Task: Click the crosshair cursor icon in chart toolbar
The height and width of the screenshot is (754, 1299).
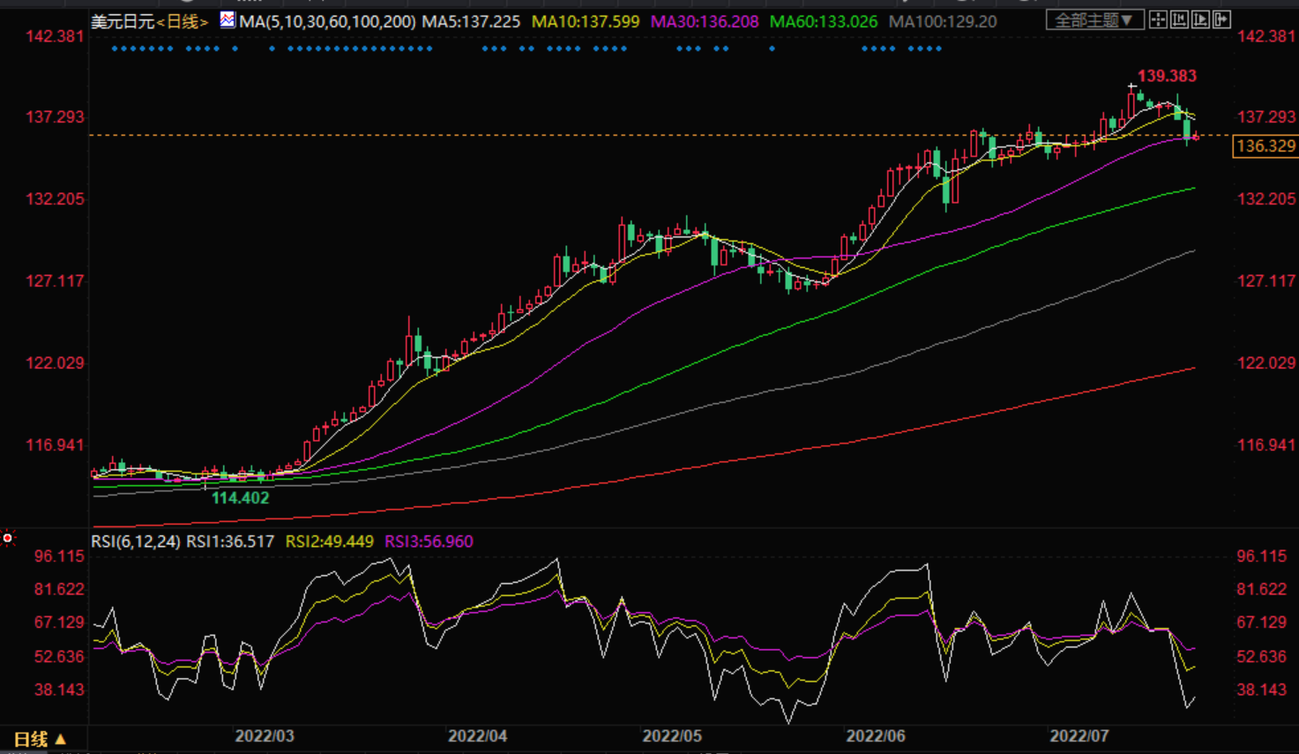Action: coord(1158,19)
